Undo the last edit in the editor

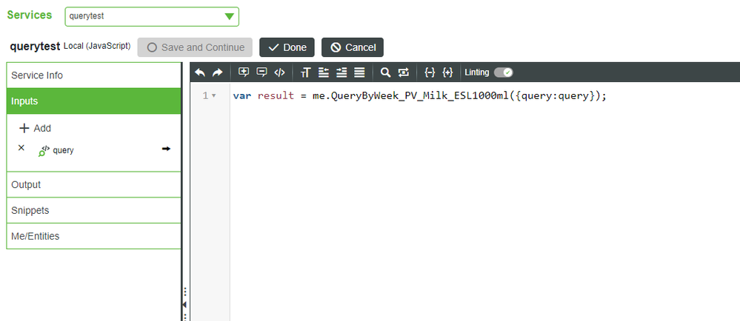tap(200, 72)
